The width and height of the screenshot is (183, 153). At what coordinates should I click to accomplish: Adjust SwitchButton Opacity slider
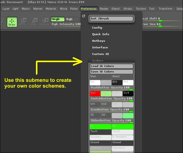point(112,99)
